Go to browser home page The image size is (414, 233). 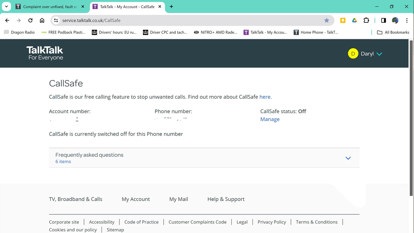click(x=42, y=20)
